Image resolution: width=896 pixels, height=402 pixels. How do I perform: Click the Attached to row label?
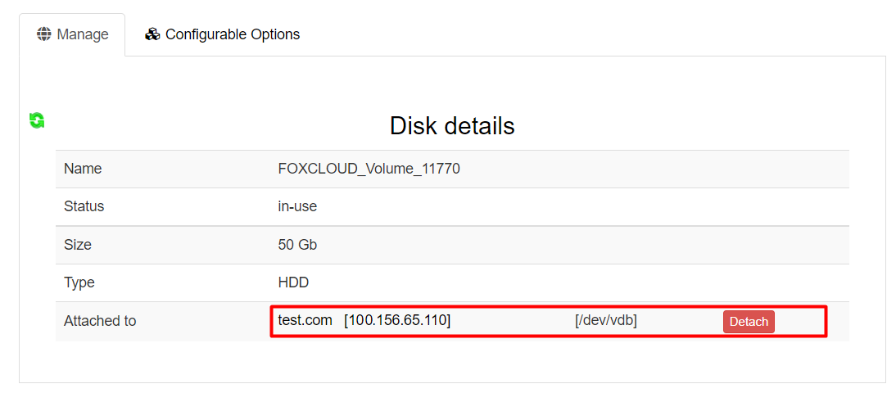(x=100, y=321)
